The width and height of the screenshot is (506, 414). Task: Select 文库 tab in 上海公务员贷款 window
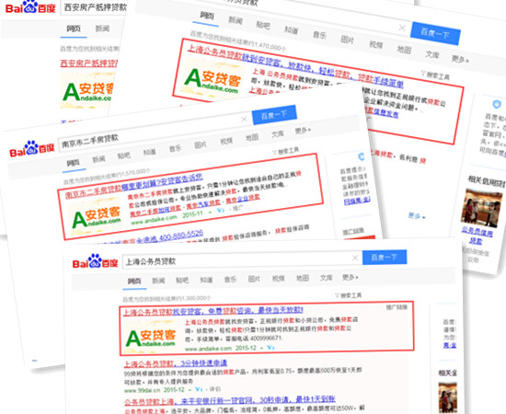click(327, 277)
